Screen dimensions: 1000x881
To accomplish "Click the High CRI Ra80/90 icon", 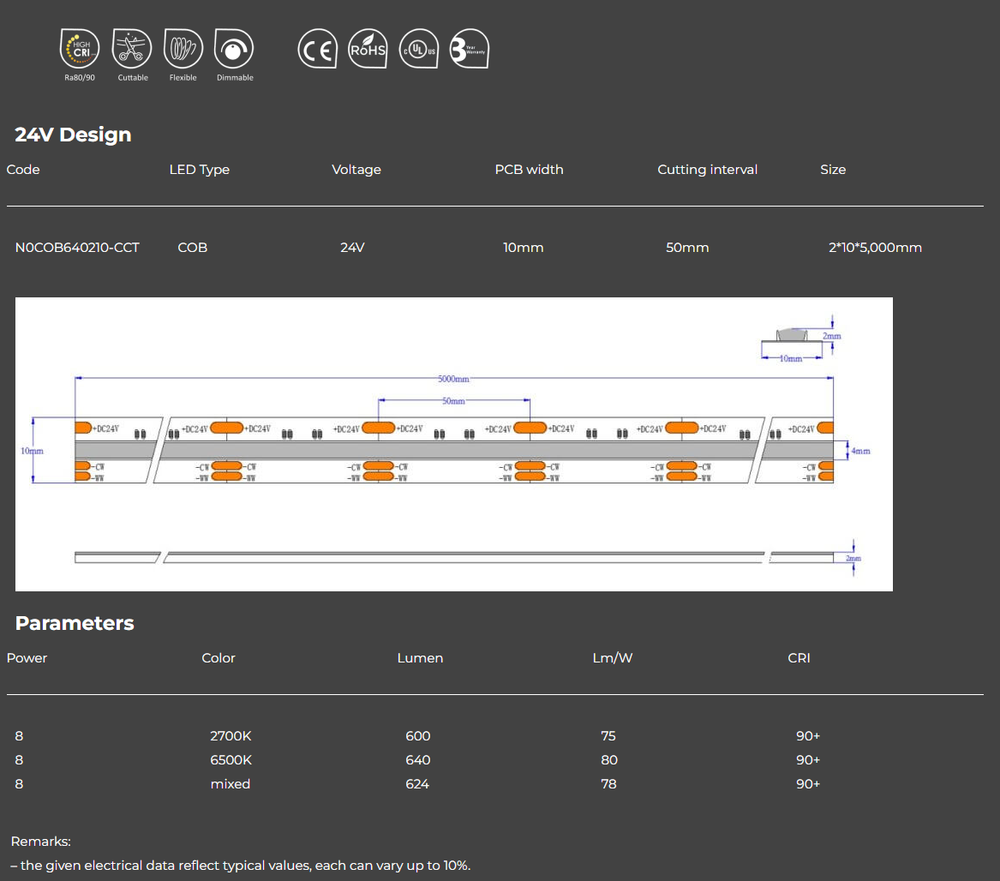I will coord(80,49).
